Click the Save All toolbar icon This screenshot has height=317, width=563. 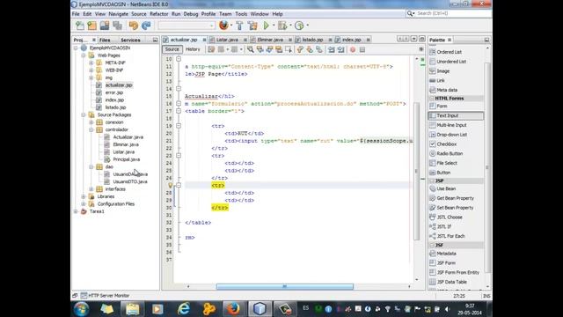(117, 26)
